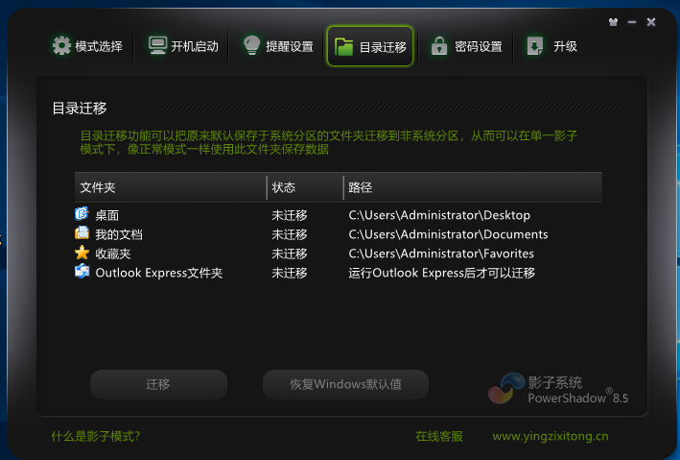Click the 收藏夹 star icon
This screenshot has width=680, height=460.
[82, 253]
